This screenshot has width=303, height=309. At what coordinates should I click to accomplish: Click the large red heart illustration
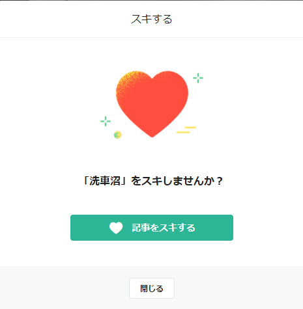point(152,104)
